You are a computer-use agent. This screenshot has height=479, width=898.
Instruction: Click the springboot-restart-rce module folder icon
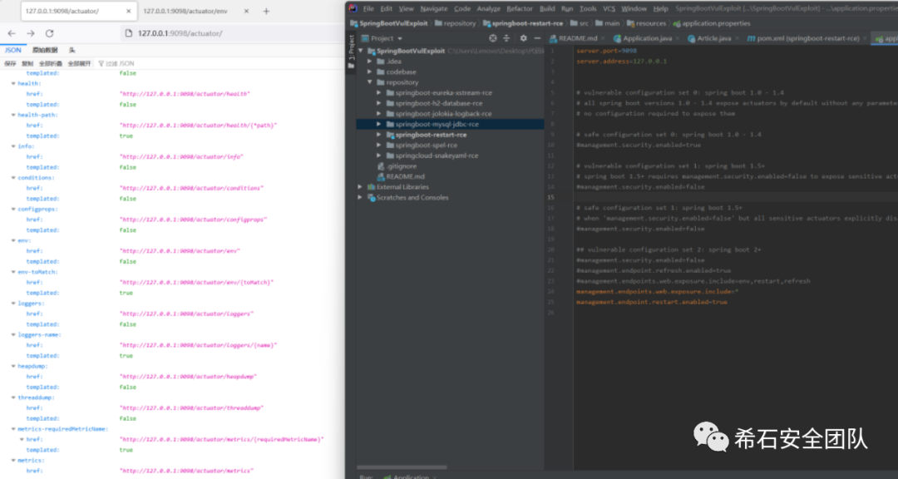pyautogui.click(x=390, y=136)
